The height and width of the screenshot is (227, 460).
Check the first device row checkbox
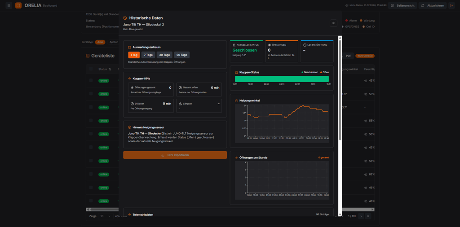[x=91, y=80]
